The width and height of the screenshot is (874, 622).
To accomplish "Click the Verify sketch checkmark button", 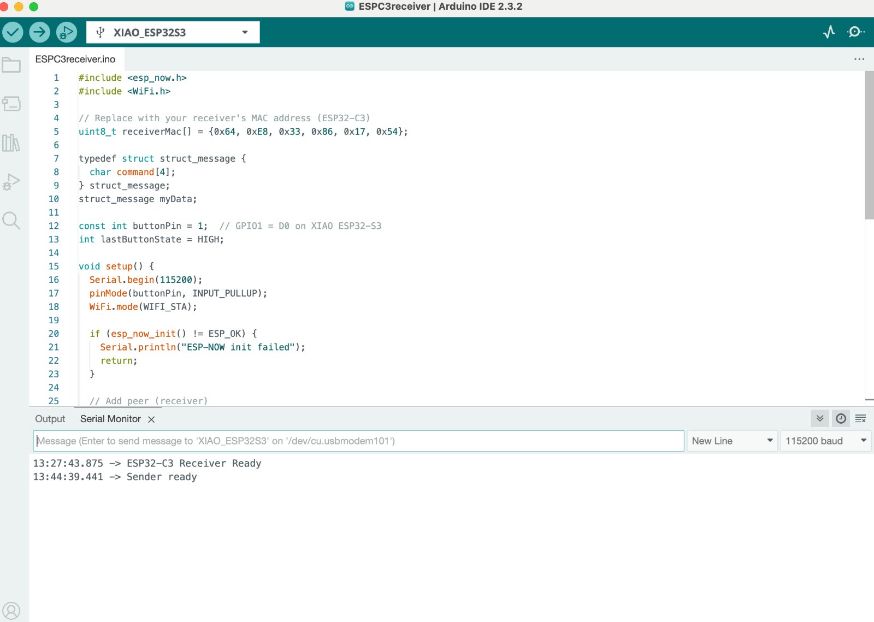I will [x=13, y=32].
